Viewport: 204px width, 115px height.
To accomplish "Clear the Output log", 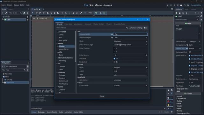I will click(168, 90).
